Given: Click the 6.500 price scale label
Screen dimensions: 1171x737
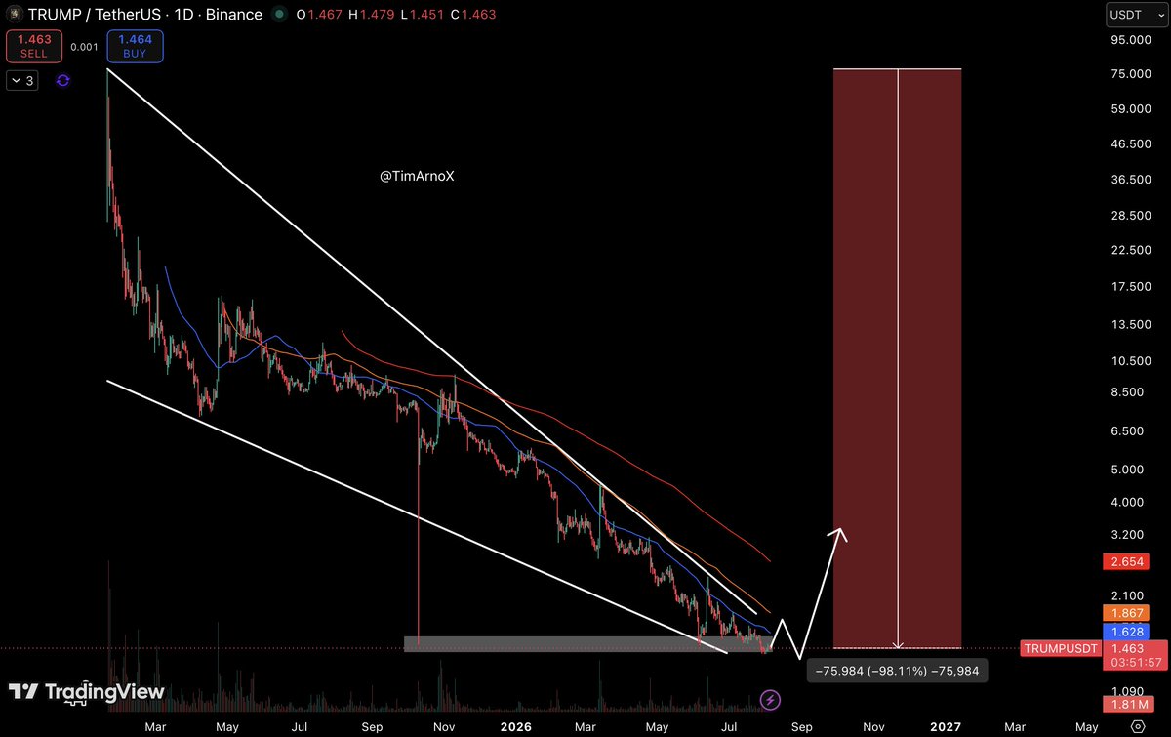Looking at the screenshot, I should click(1125, 430).
